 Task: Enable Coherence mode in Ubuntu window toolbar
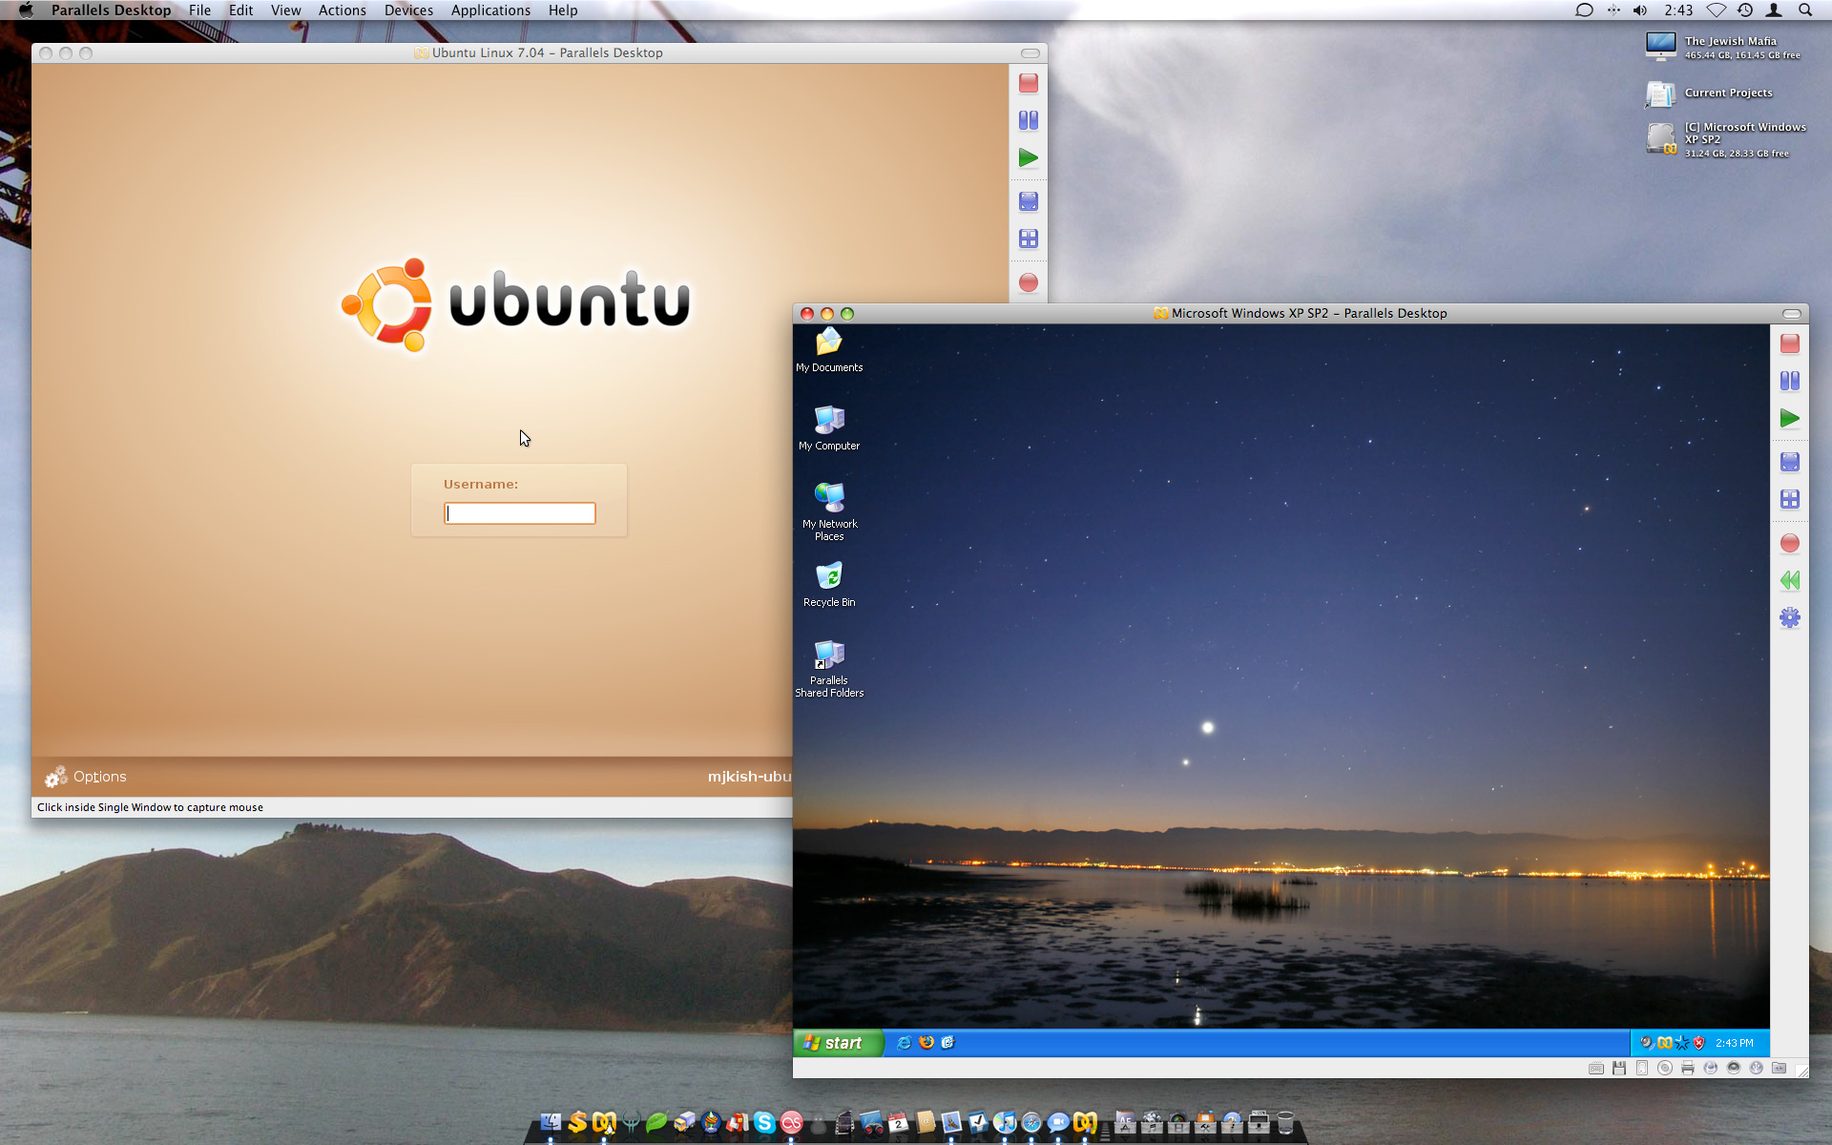click(1028, 239)
